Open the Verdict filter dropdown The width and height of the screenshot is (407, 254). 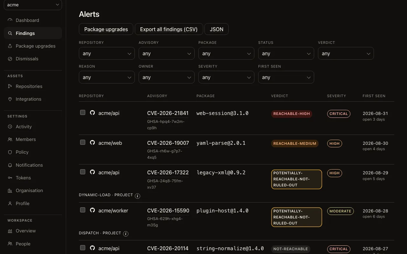(346, 54)
